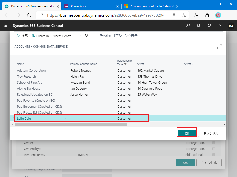
Task: Close the Account: Leffe Cafe tab
Action: pyautogui.click(x=177, y=6)
